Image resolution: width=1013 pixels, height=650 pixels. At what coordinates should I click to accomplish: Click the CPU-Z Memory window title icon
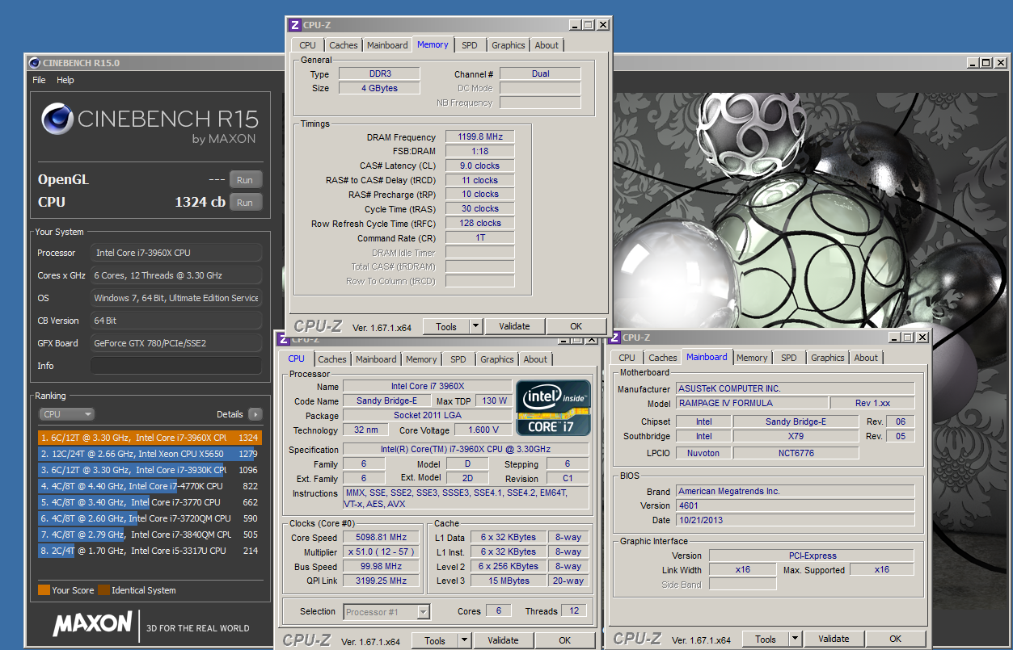coord(295,25)
